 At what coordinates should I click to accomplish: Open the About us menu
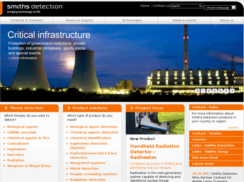pyautogui.click(x=227, y=20)
